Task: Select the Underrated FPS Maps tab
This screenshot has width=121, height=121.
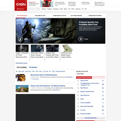Action: (x=95, y=16)
